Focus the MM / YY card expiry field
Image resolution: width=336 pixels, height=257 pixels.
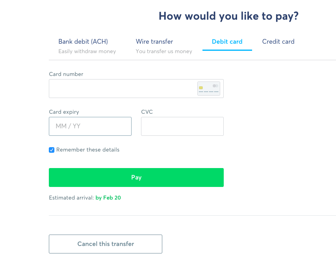(x=90, y=126)
